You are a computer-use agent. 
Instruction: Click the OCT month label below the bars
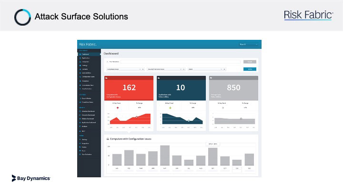(x=225, y=168)
